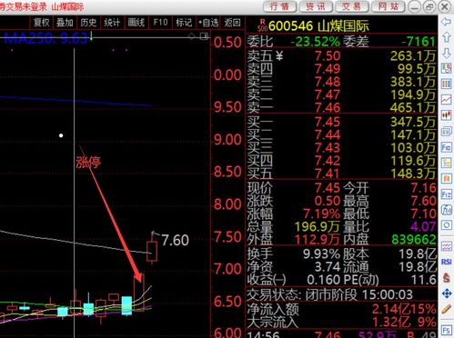Viewport: 454px width, 338px height.
Task: Click the F10 company info sidebar icon
Action: (x=446, y=147)
